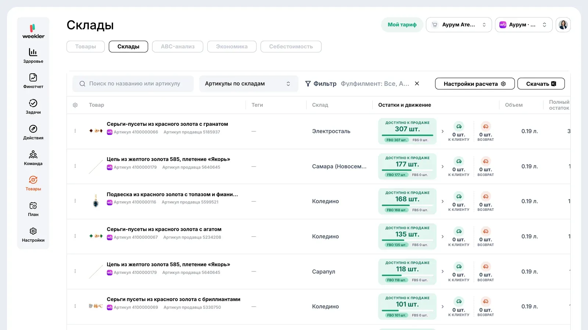Open row menu for Серьги-пусеты с гранатом
Viewport: 588px width, 330px height.
(x=75, y=131)
